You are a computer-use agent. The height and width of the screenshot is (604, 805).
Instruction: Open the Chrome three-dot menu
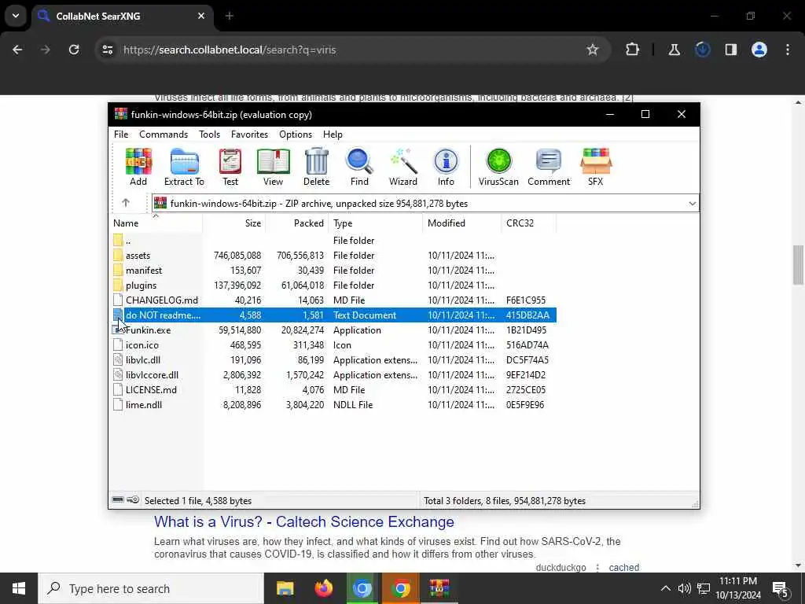coord(788,50)
